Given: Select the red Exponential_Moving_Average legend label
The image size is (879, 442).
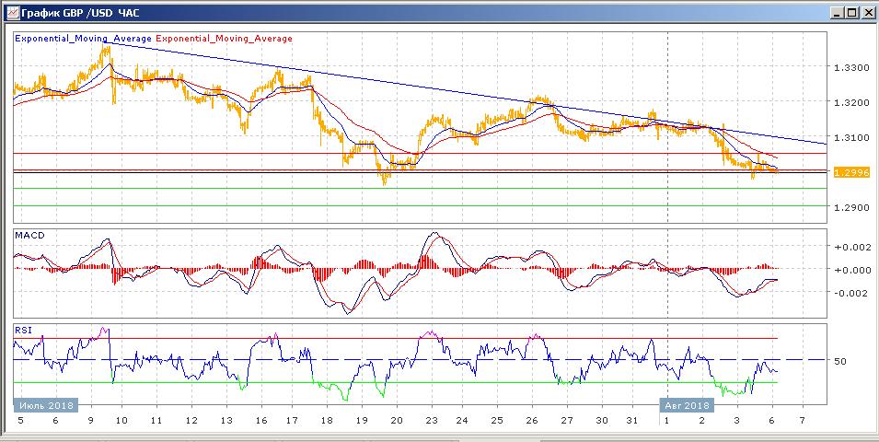Looking at the screenshot, I should click(225, 39).
